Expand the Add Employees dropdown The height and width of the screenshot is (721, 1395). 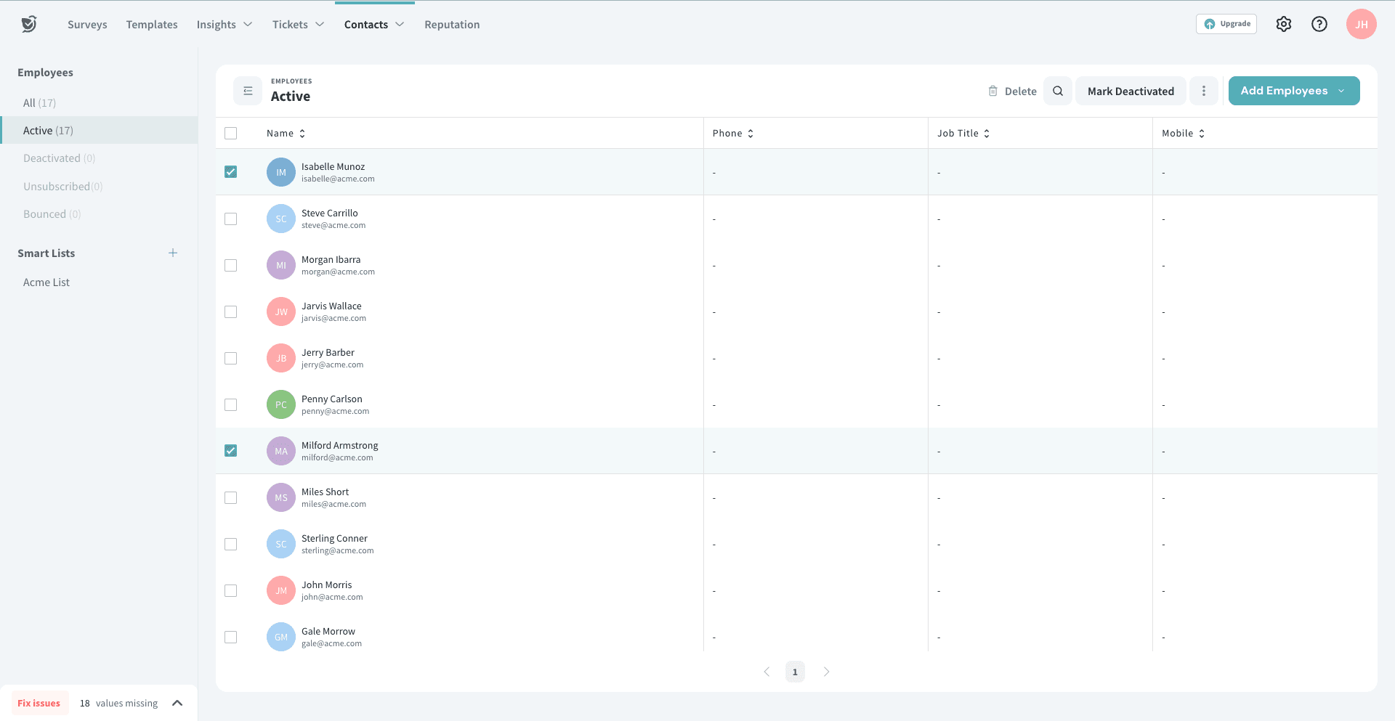[1341, 91]
